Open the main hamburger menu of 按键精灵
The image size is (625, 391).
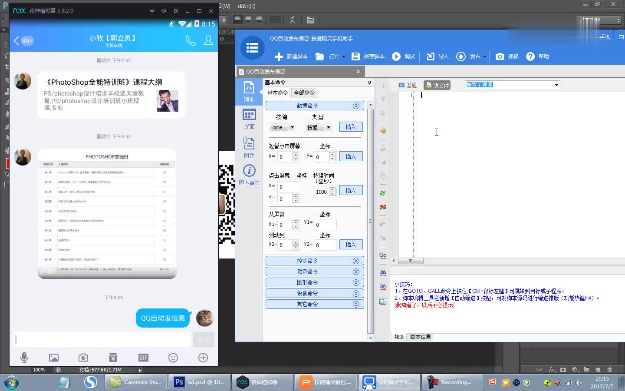pyautogui.click(x=252, y=47)
